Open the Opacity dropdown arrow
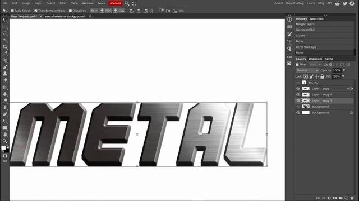This screenshot has width=359, height=201. coord(344,70)
